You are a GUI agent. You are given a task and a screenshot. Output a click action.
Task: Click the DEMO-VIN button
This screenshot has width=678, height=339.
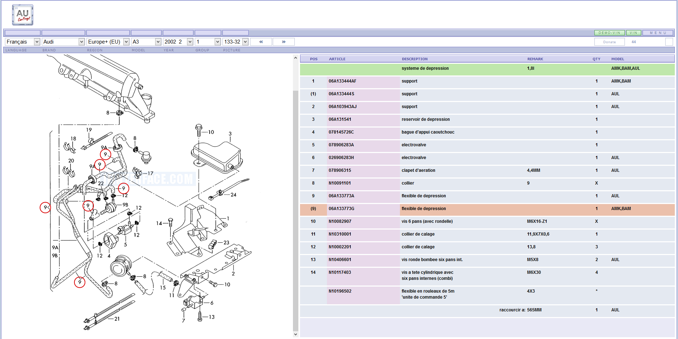point(609,33)
